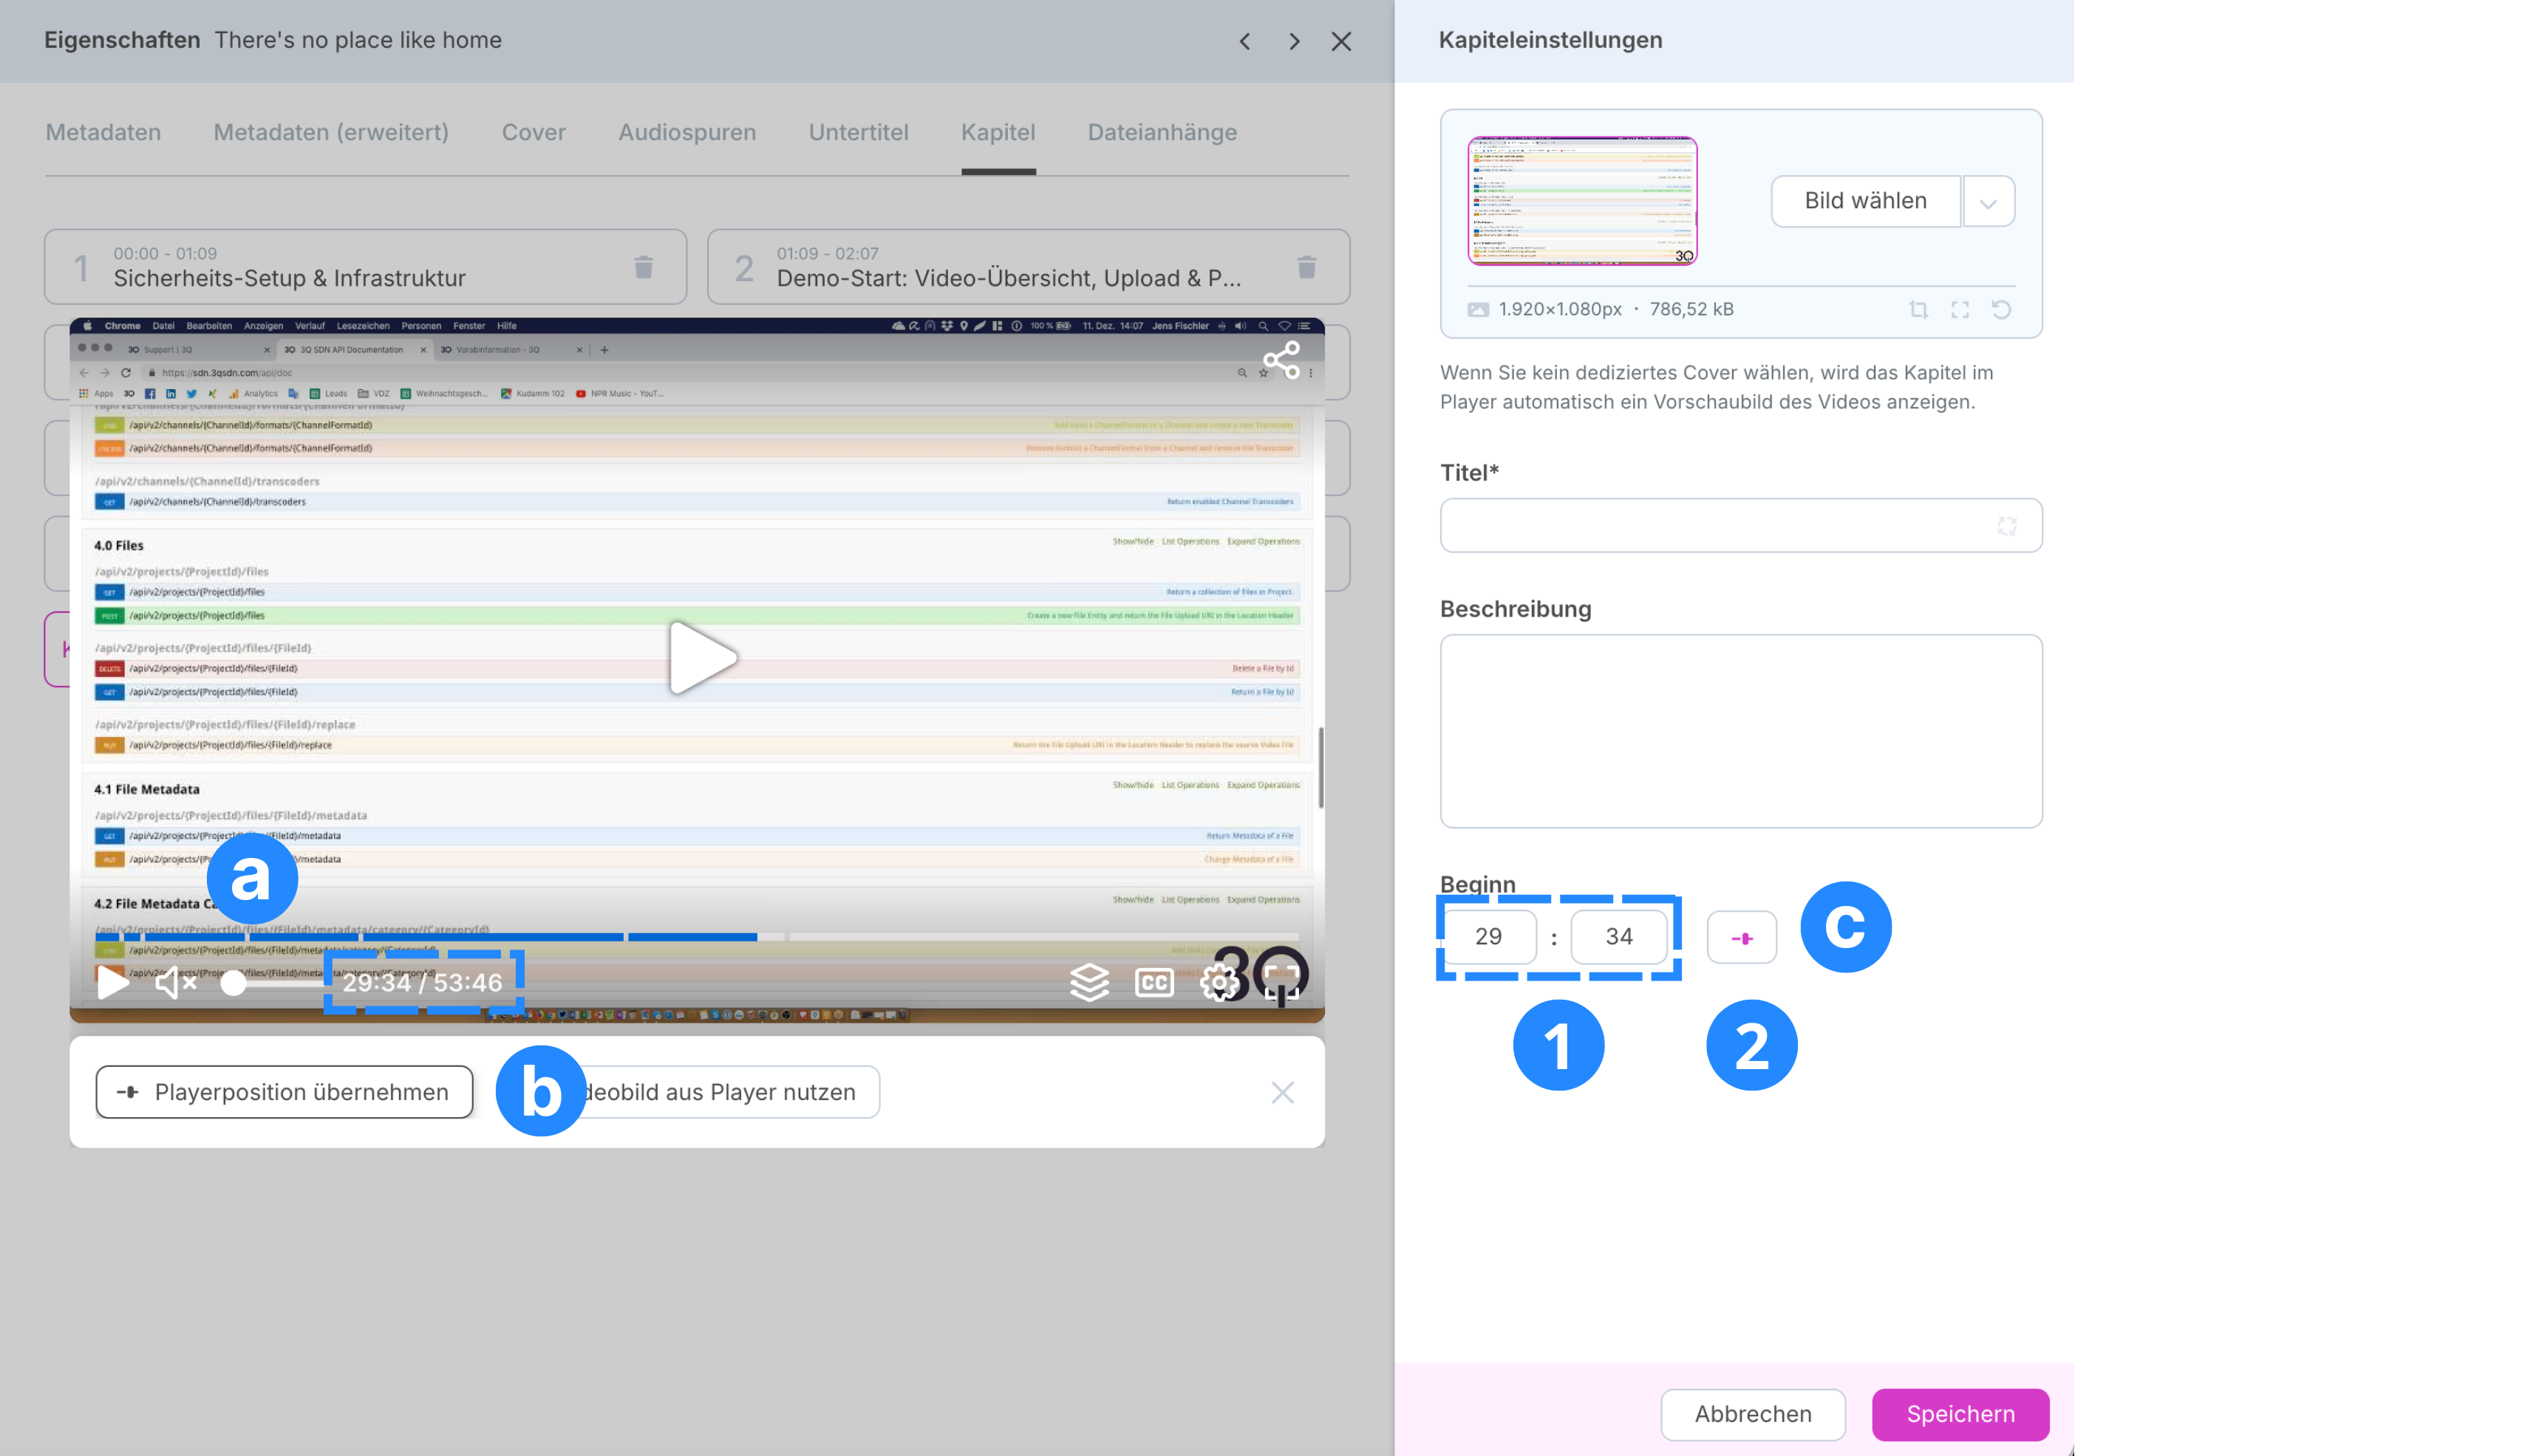2542x1456 pixels.
Task: Go to previous item with the left chevron
Action: pyautogui.click(x=1245, y=41)
